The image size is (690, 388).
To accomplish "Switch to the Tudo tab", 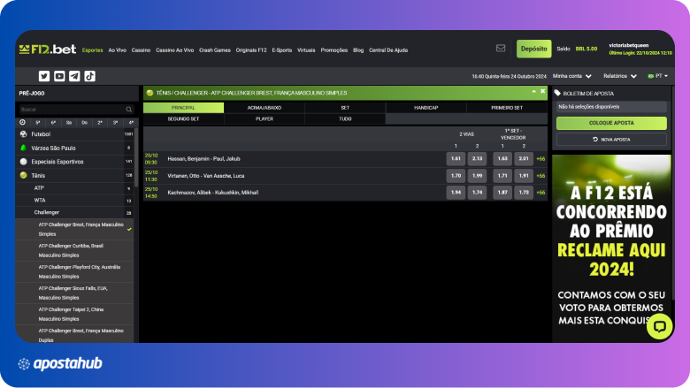I will tap(345, 119).
